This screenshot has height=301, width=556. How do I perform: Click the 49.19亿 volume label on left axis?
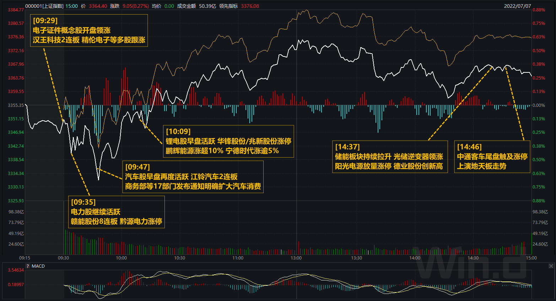16,234
